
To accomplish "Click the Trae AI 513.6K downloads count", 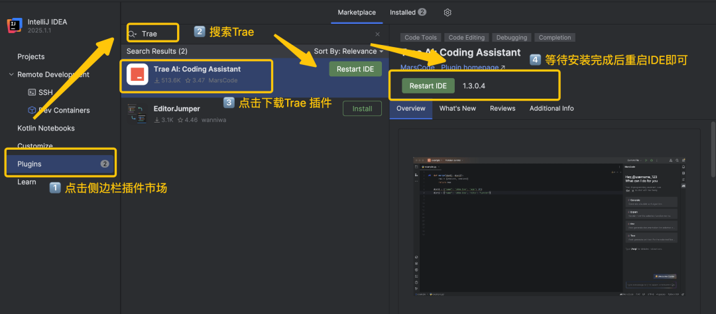I will pyautogui.click(x=168, y=80).
